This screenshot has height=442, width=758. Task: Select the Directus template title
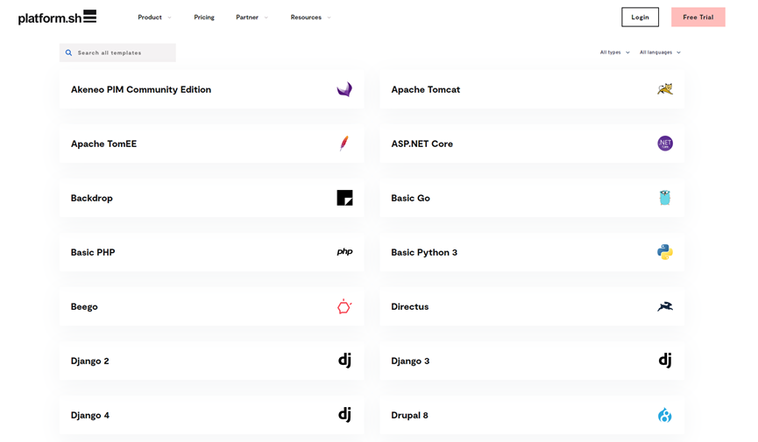click(410, 306)
